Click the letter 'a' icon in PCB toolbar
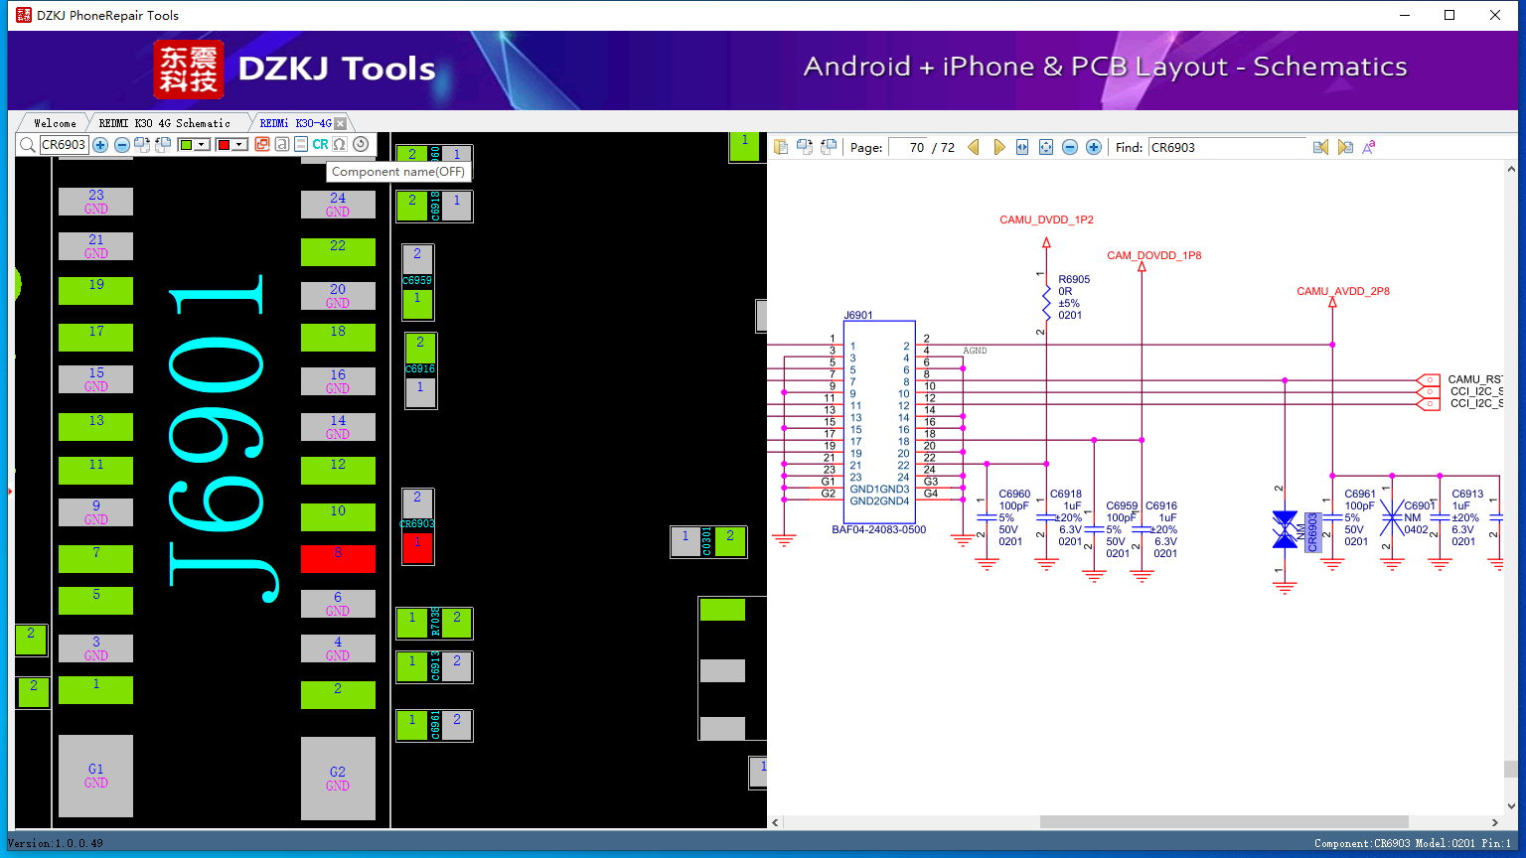Screen dimensions: 1526x858 click(x=282, y=145)
